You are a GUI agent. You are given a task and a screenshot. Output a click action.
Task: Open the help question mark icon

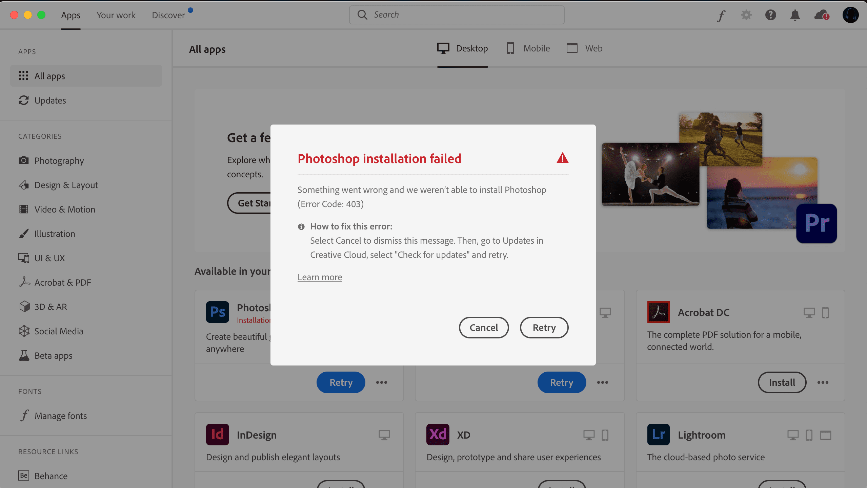click(x=770, y=15)
